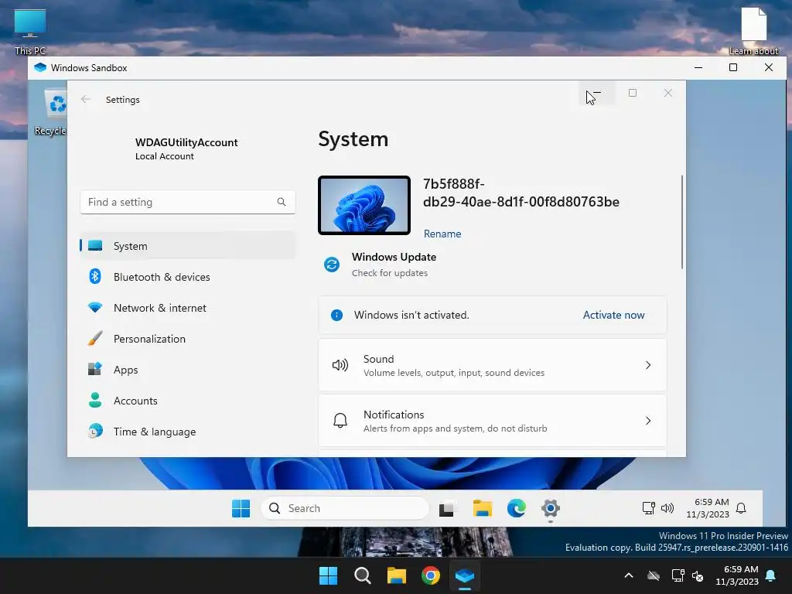The width and height of the screenshot is (792, 594).
Task: Open sandbox Start menu
Action: point(241,508)
